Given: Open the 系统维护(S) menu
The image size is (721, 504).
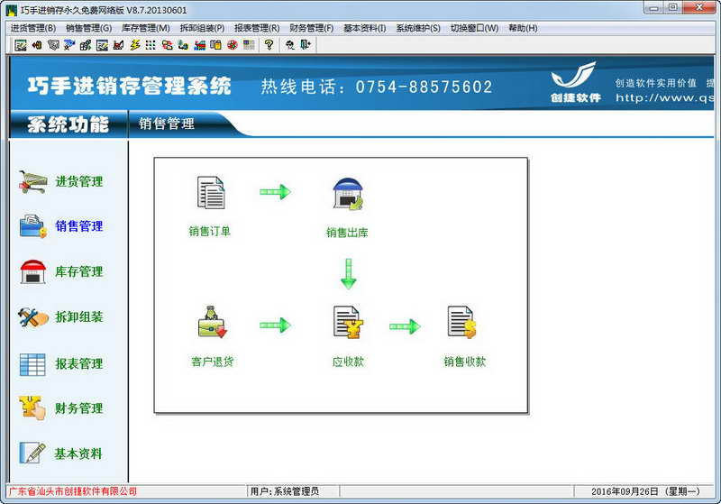Looking at the screenshot, I should click(x=418, y=28).
